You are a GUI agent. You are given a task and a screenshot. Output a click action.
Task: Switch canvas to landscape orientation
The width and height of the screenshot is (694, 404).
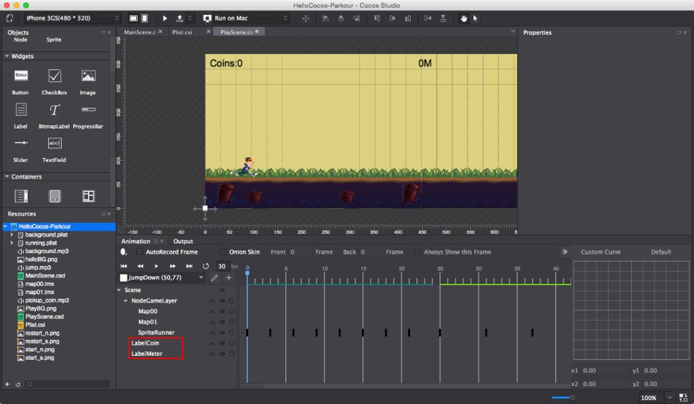tap(134, 18)
